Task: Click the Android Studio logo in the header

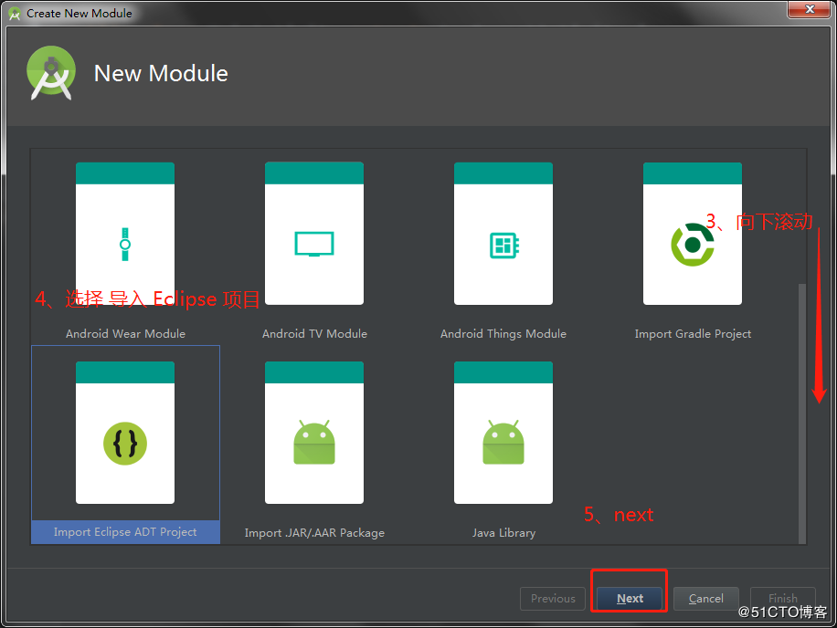Action: (50, 73)
